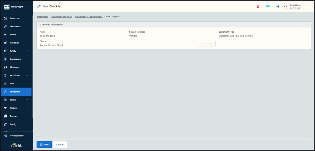The height and width of the screenshot is (151, 315).
Task: Open the Dashboard menu item
Action: coord(16,18)
